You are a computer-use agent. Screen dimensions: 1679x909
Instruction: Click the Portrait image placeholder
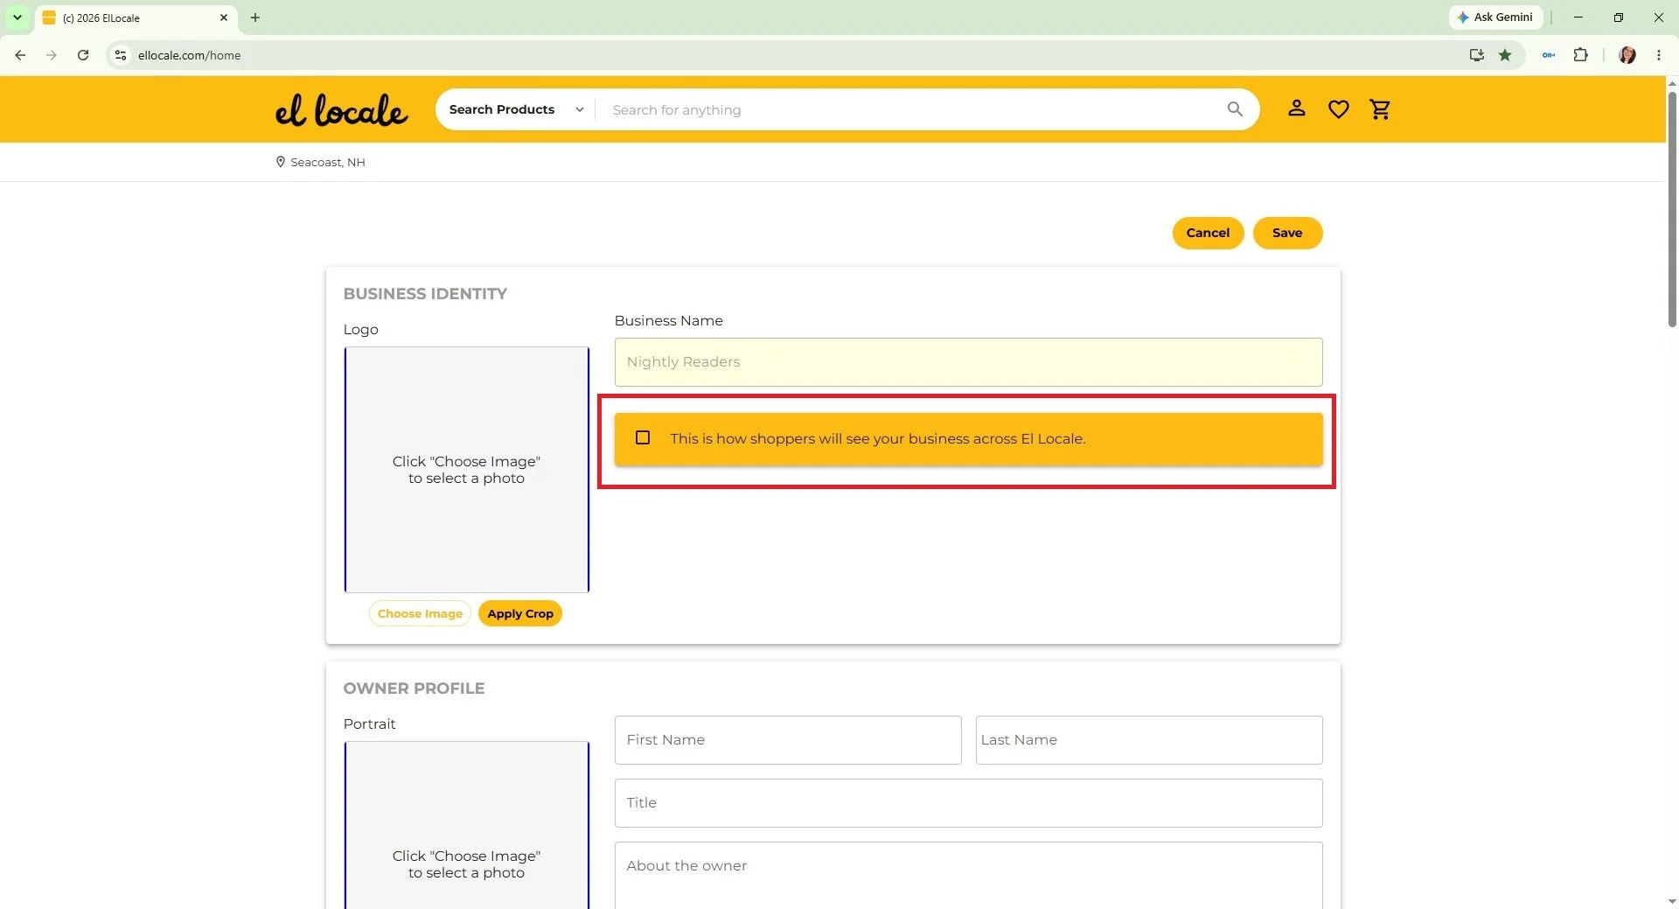pyautogui.click(x=466, y=825)
